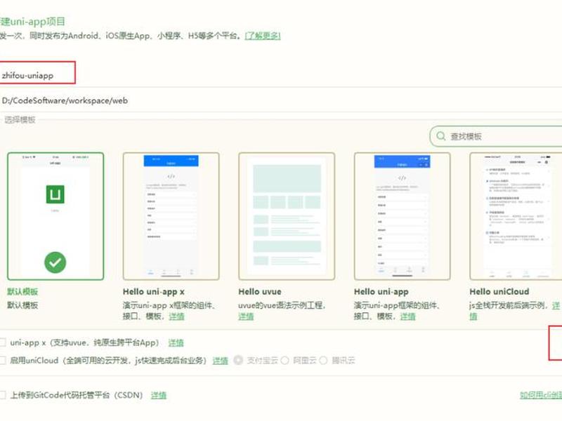This screenshot has width=562, height=421.
Task: Select the Hello uniCloud template thumbnail
Action: pyautogui.click(x=516, y=216)
